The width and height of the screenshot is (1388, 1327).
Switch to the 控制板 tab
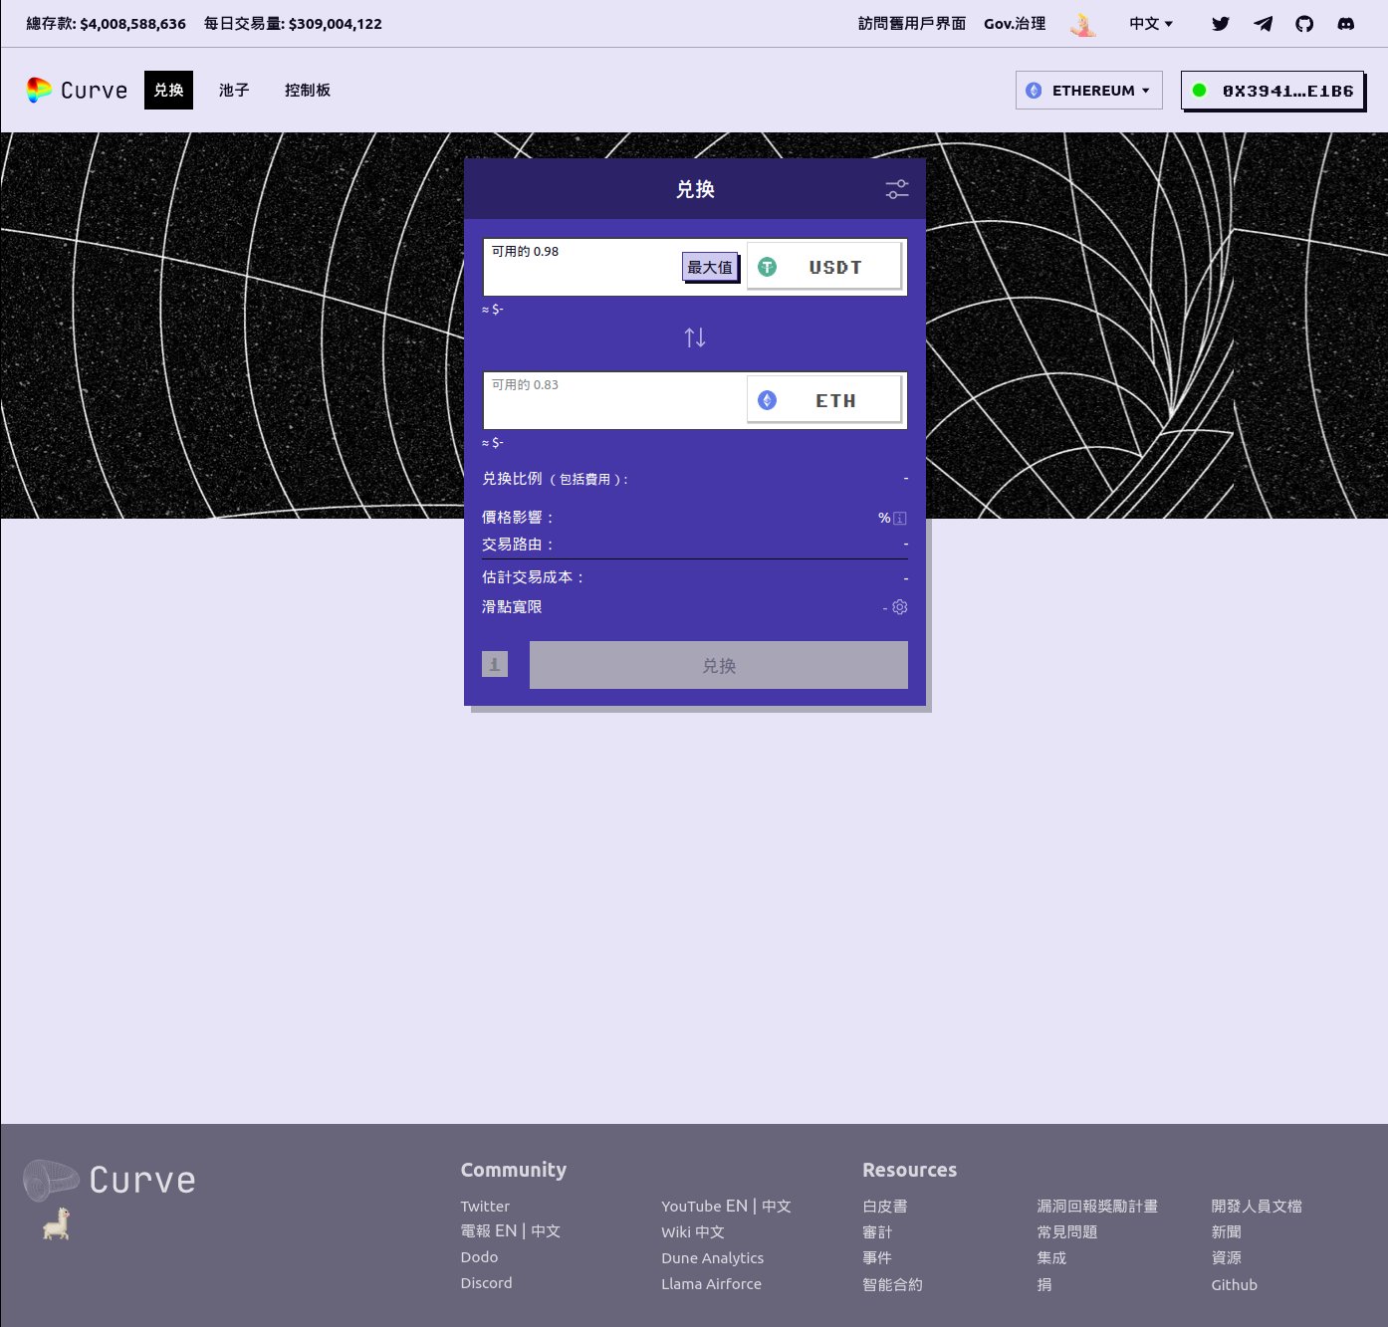pos(308,90)
